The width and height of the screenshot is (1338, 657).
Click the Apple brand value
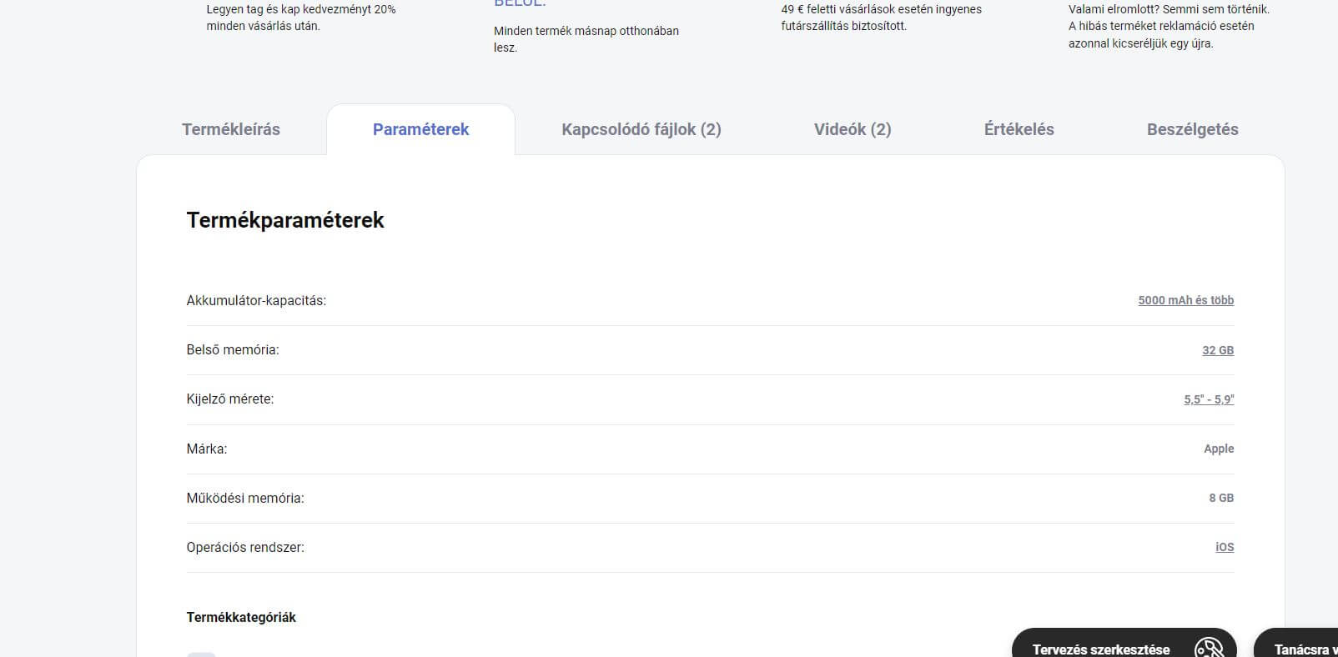pos(1218,449)
